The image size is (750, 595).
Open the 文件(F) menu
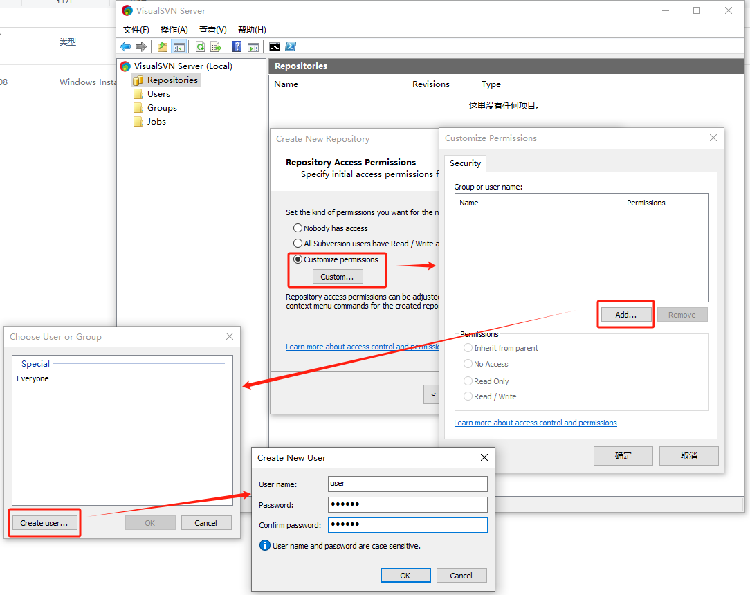click(x=136, y=30)
